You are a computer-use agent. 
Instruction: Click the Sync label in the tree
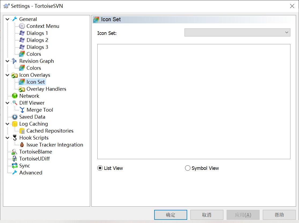point(25,166)
